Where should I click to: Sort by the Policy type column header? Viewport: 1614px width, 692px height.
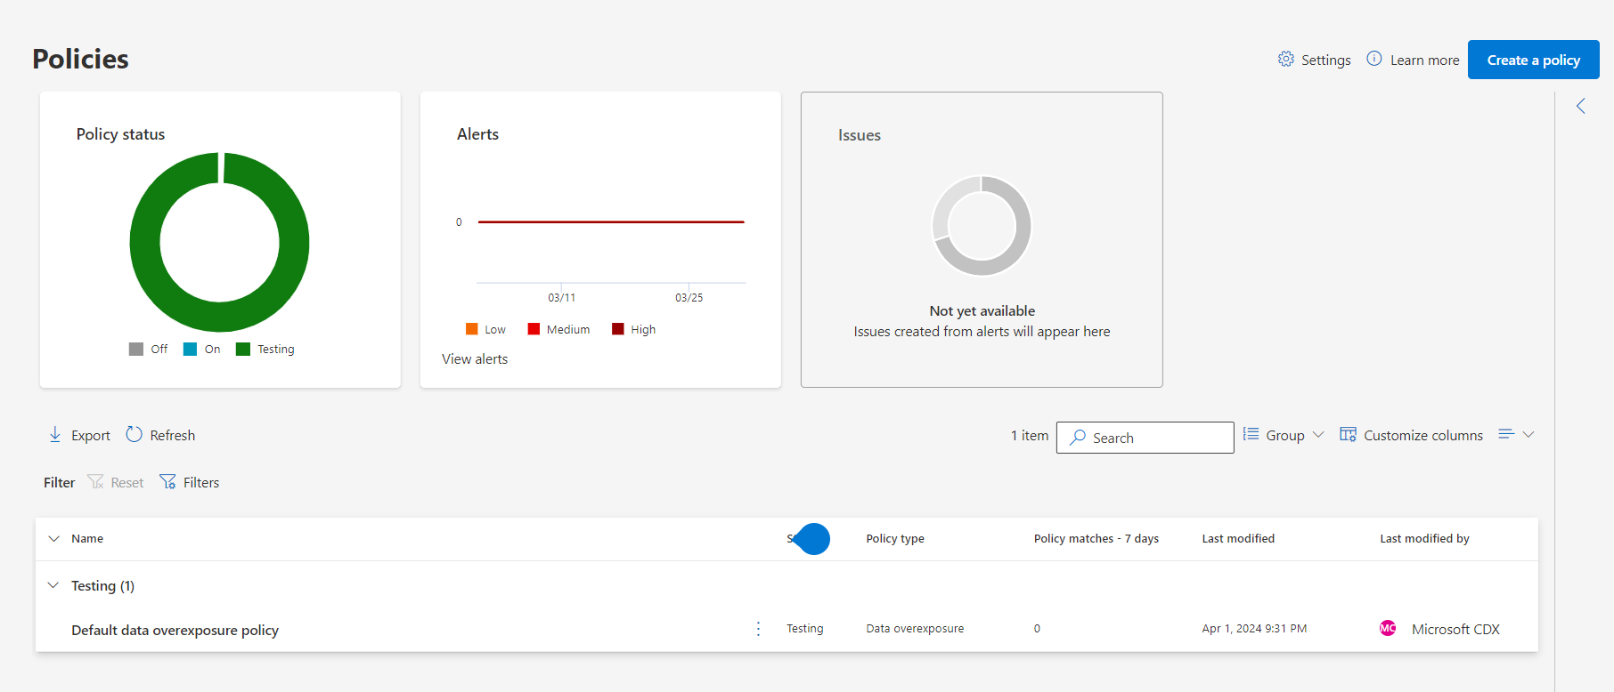click(x=894, y=539)
